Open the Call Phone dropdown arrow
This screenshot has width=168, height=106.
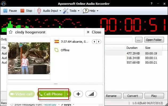pyautogui.click(x=68, y=94)
